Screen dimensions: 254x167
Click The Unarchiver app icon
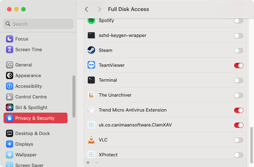click(x=91, y=95)
